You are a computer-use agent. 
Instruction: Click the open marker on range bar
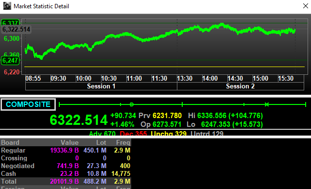(x=132, y=104)
